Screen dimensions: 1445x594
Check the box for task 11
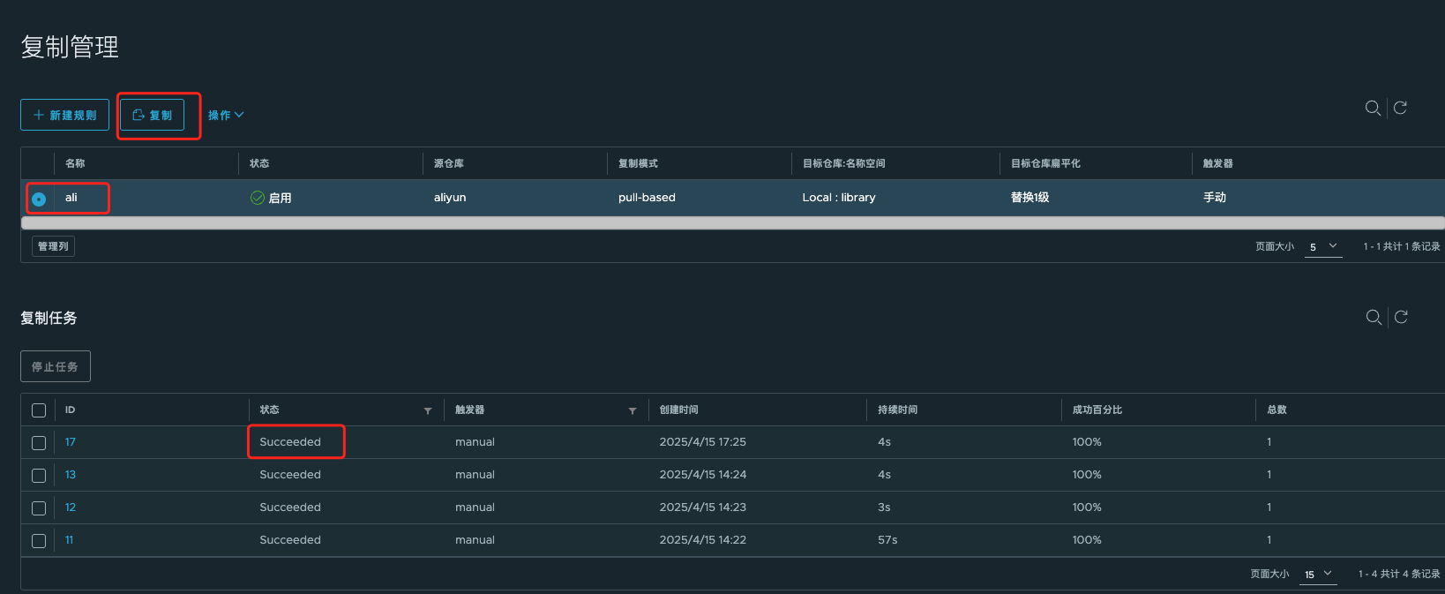(39, 541)
